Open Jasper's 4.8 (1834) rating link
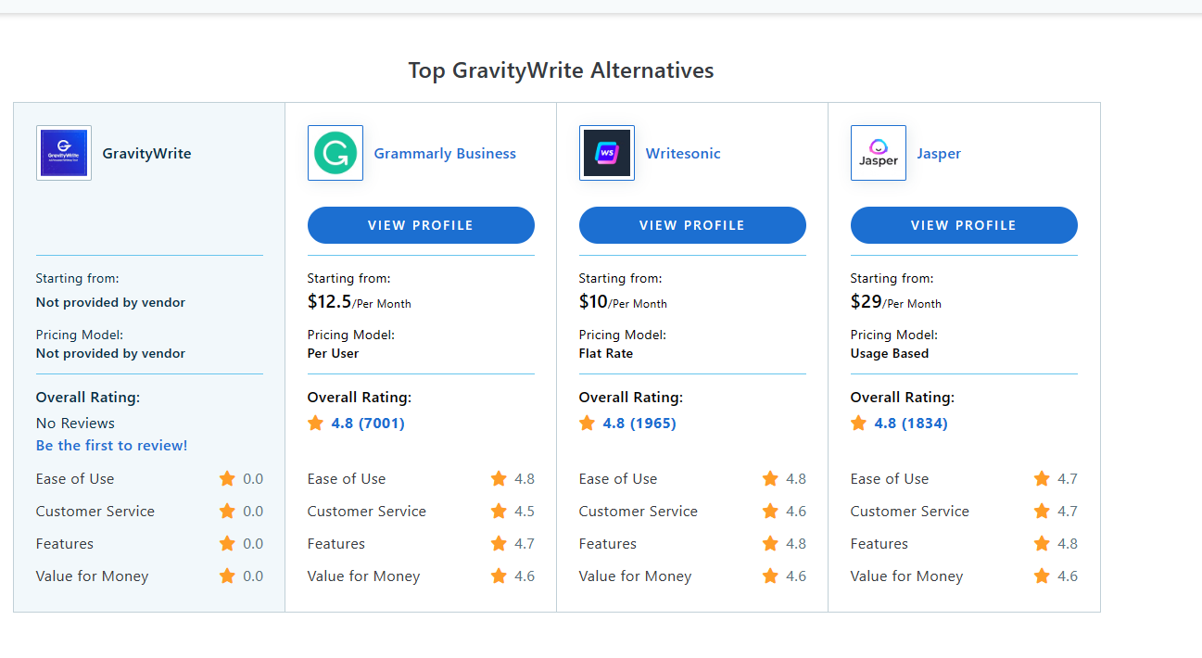The height and width of the screenshot is (658, 1202). click(x=911, y=424)
